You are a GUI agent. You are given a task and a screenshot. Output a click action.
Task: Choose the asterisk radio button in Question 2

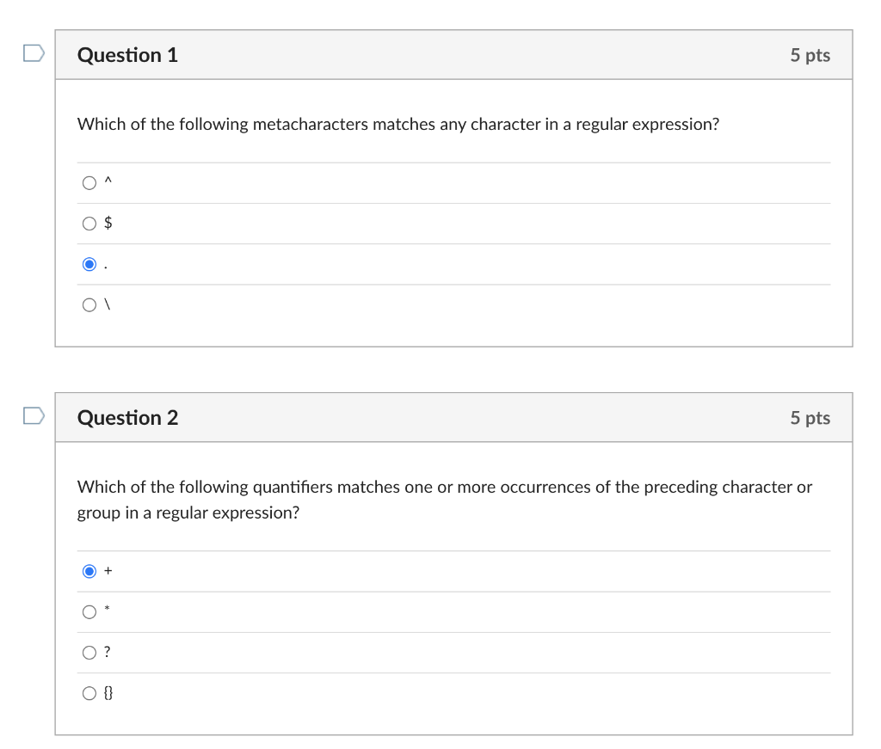click(89, 612)
